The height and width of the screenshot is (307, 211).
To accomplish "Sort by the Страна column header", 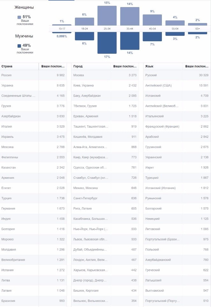I will click(7, 67).
